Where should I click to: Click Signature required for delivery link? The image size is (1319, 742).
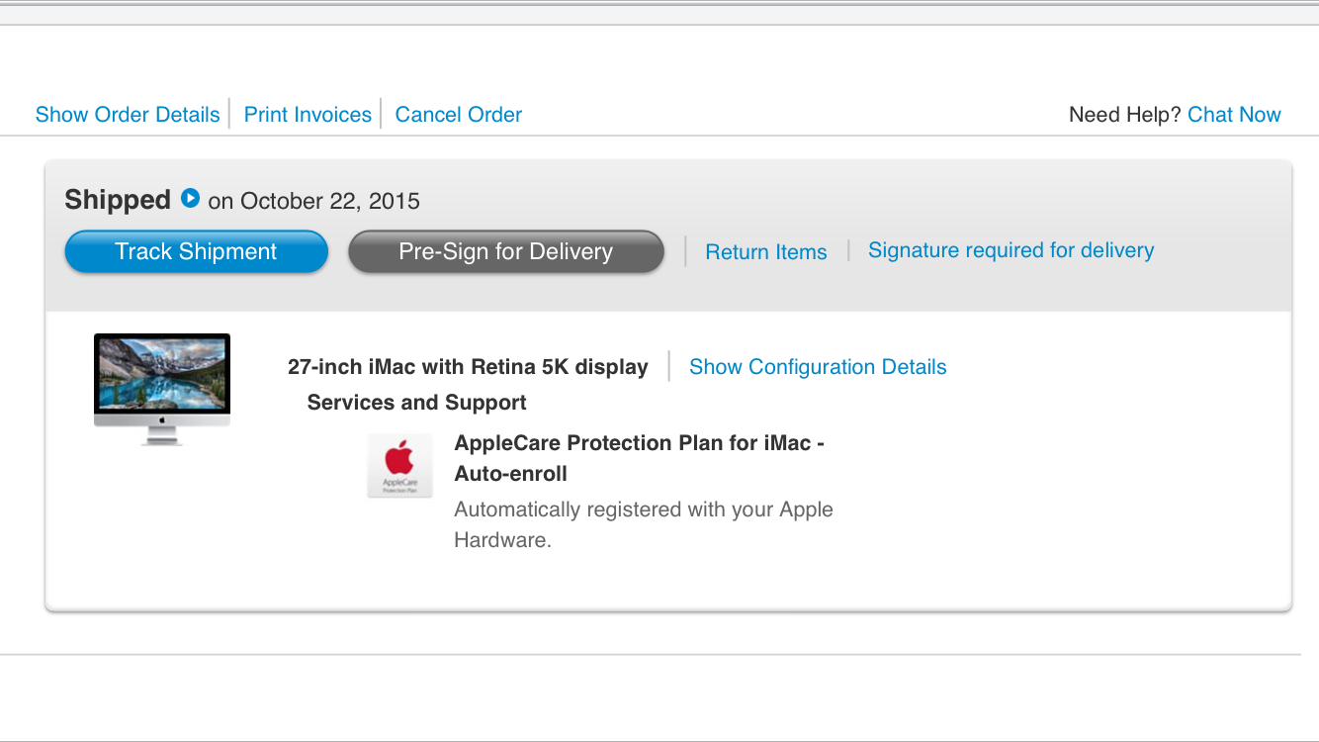point(1011,250)
